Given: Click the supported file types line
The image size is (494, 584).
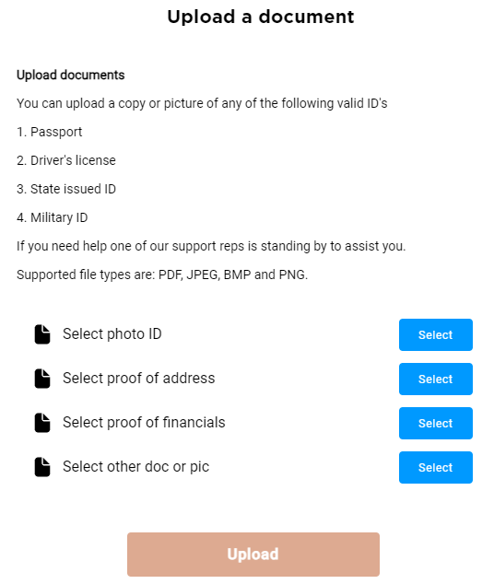Looking at the screenshot, I should point(162,274).
